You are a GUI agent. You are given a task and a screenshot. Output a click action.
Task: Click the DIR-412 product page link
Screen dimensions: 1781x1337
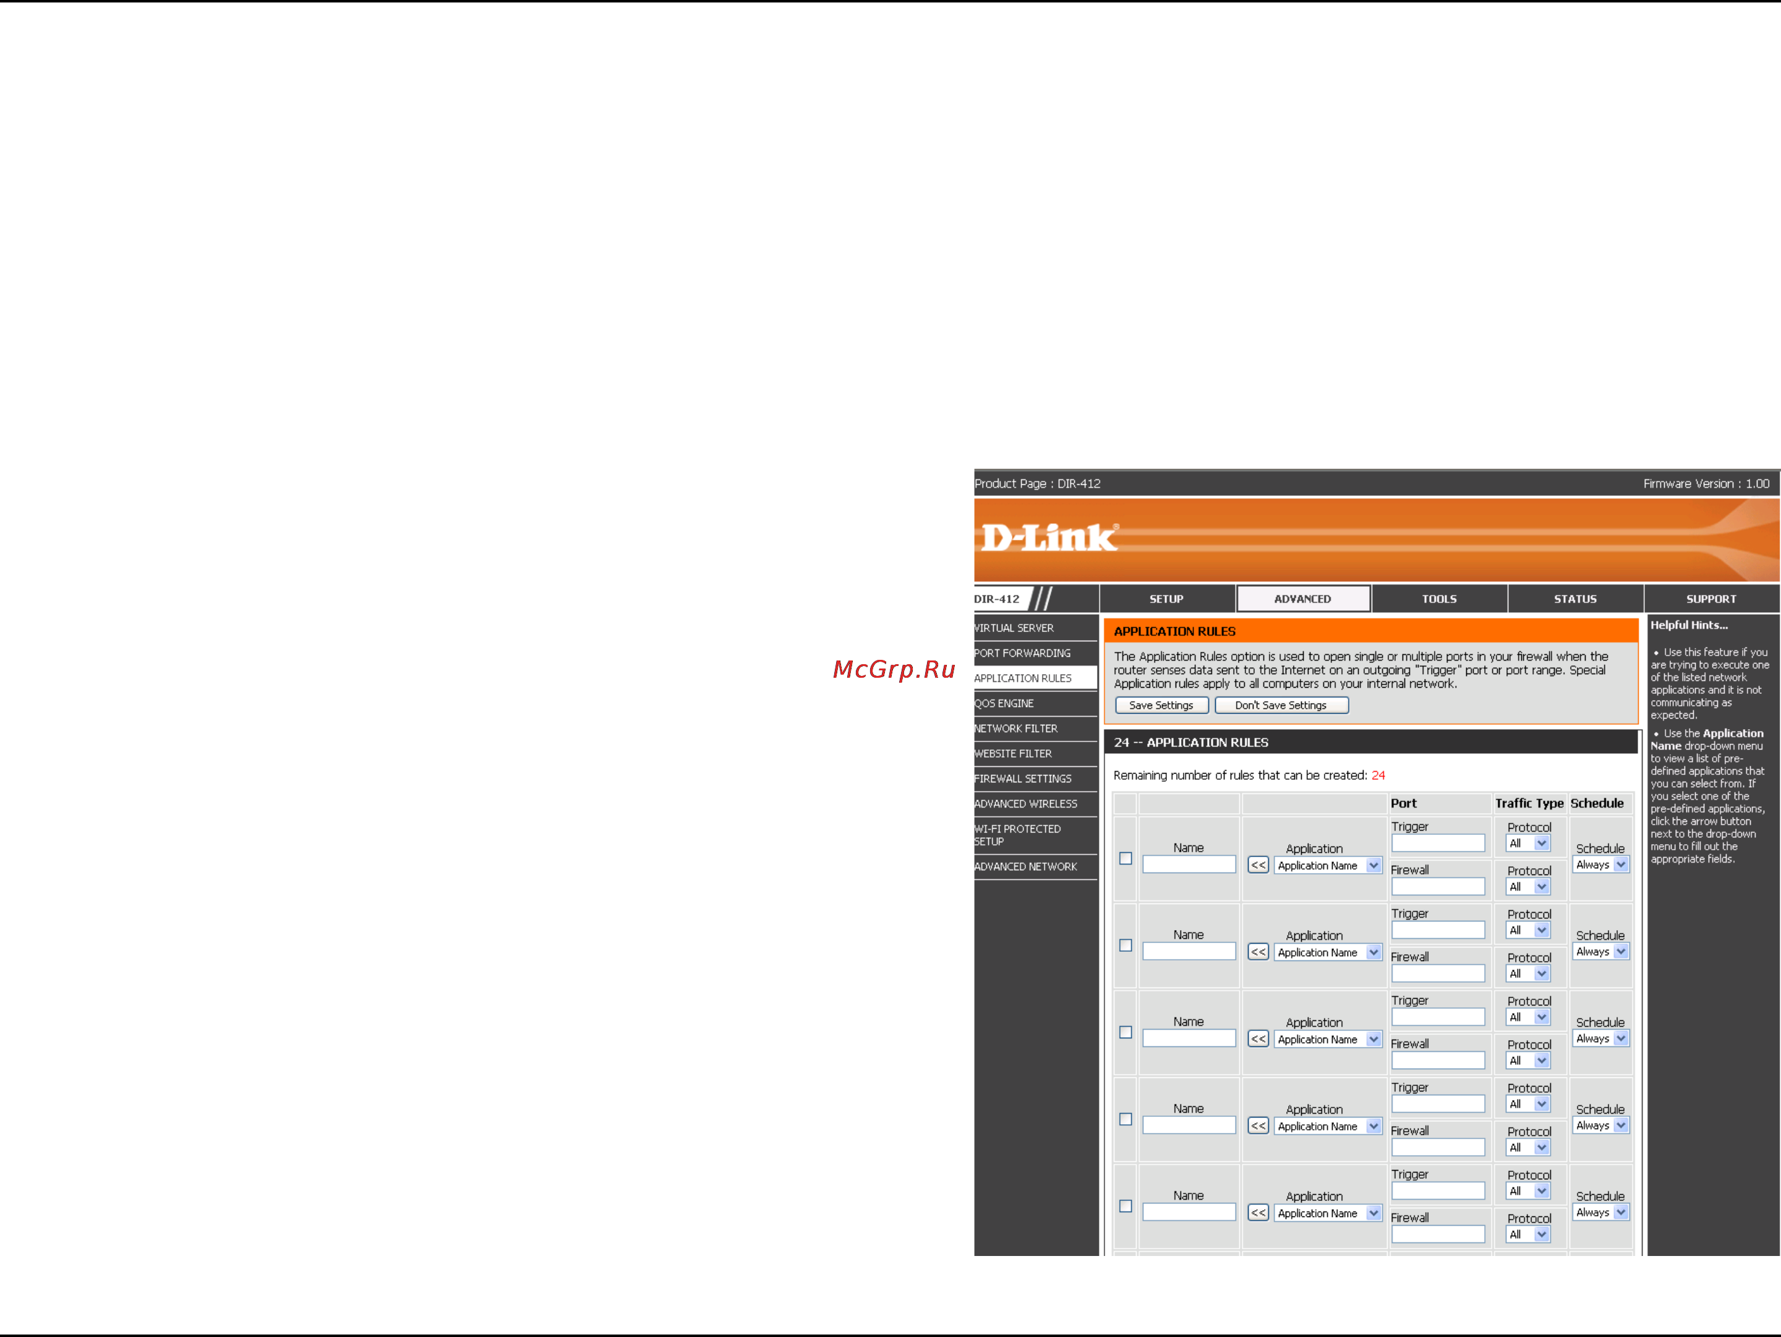tap(1079, 484)
